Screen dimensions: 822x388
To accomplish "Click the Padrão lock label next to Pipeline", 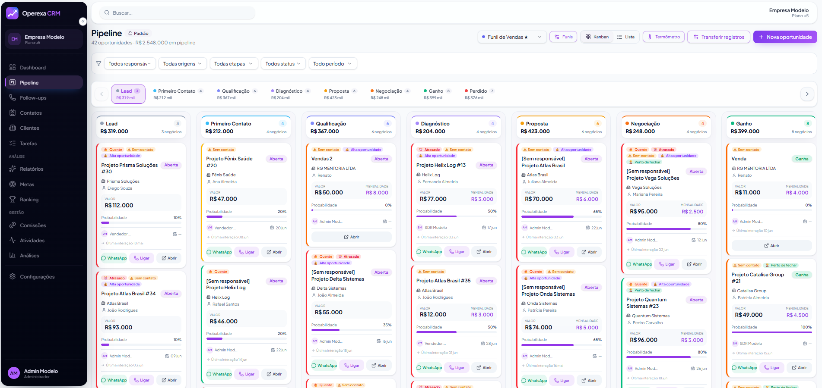I will point(138,33).
